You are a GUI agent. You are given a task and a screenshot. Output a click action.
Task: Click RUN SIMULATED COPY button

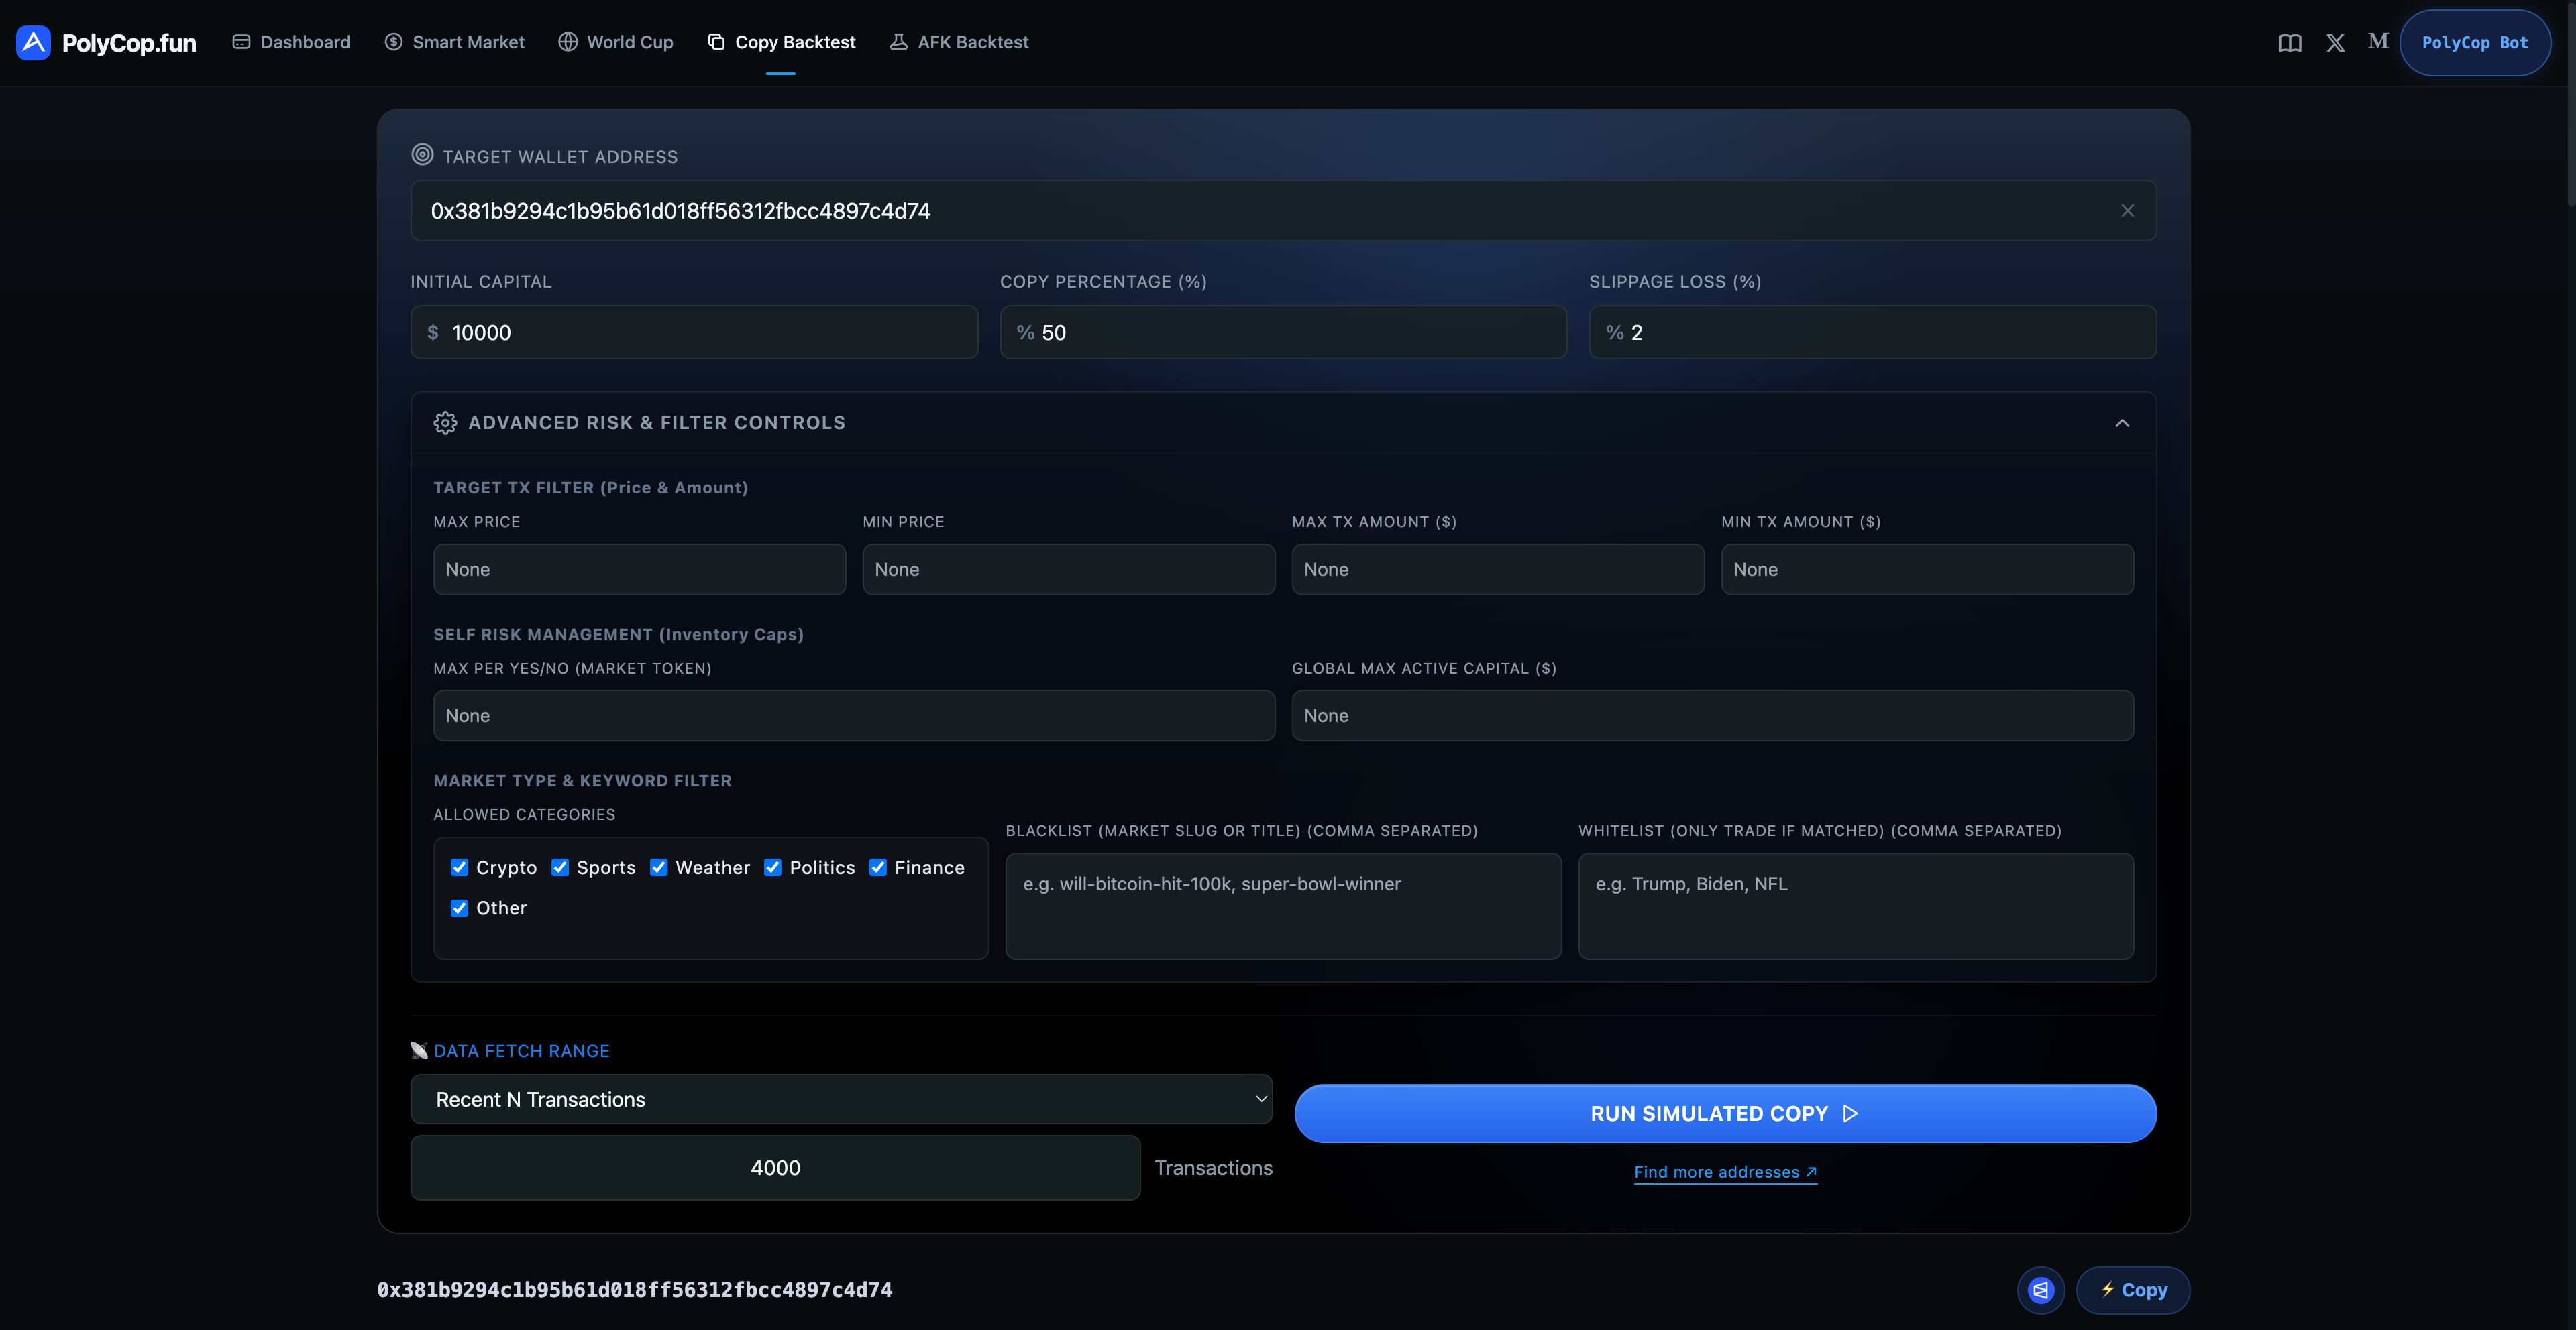(x=1725, y=1113)
